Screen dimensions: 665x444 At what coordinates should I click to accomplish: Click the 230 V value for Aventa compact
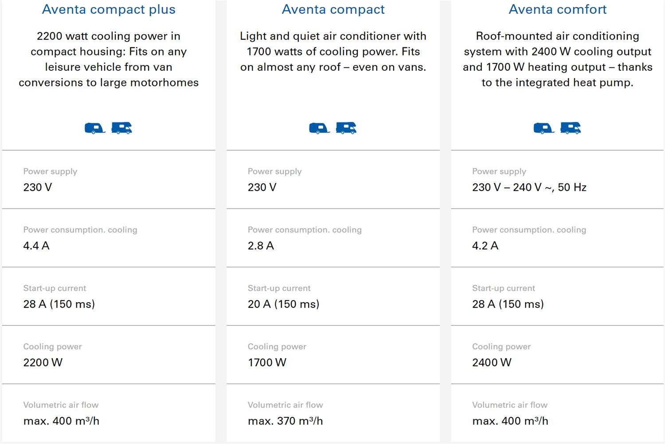(262, 187)
